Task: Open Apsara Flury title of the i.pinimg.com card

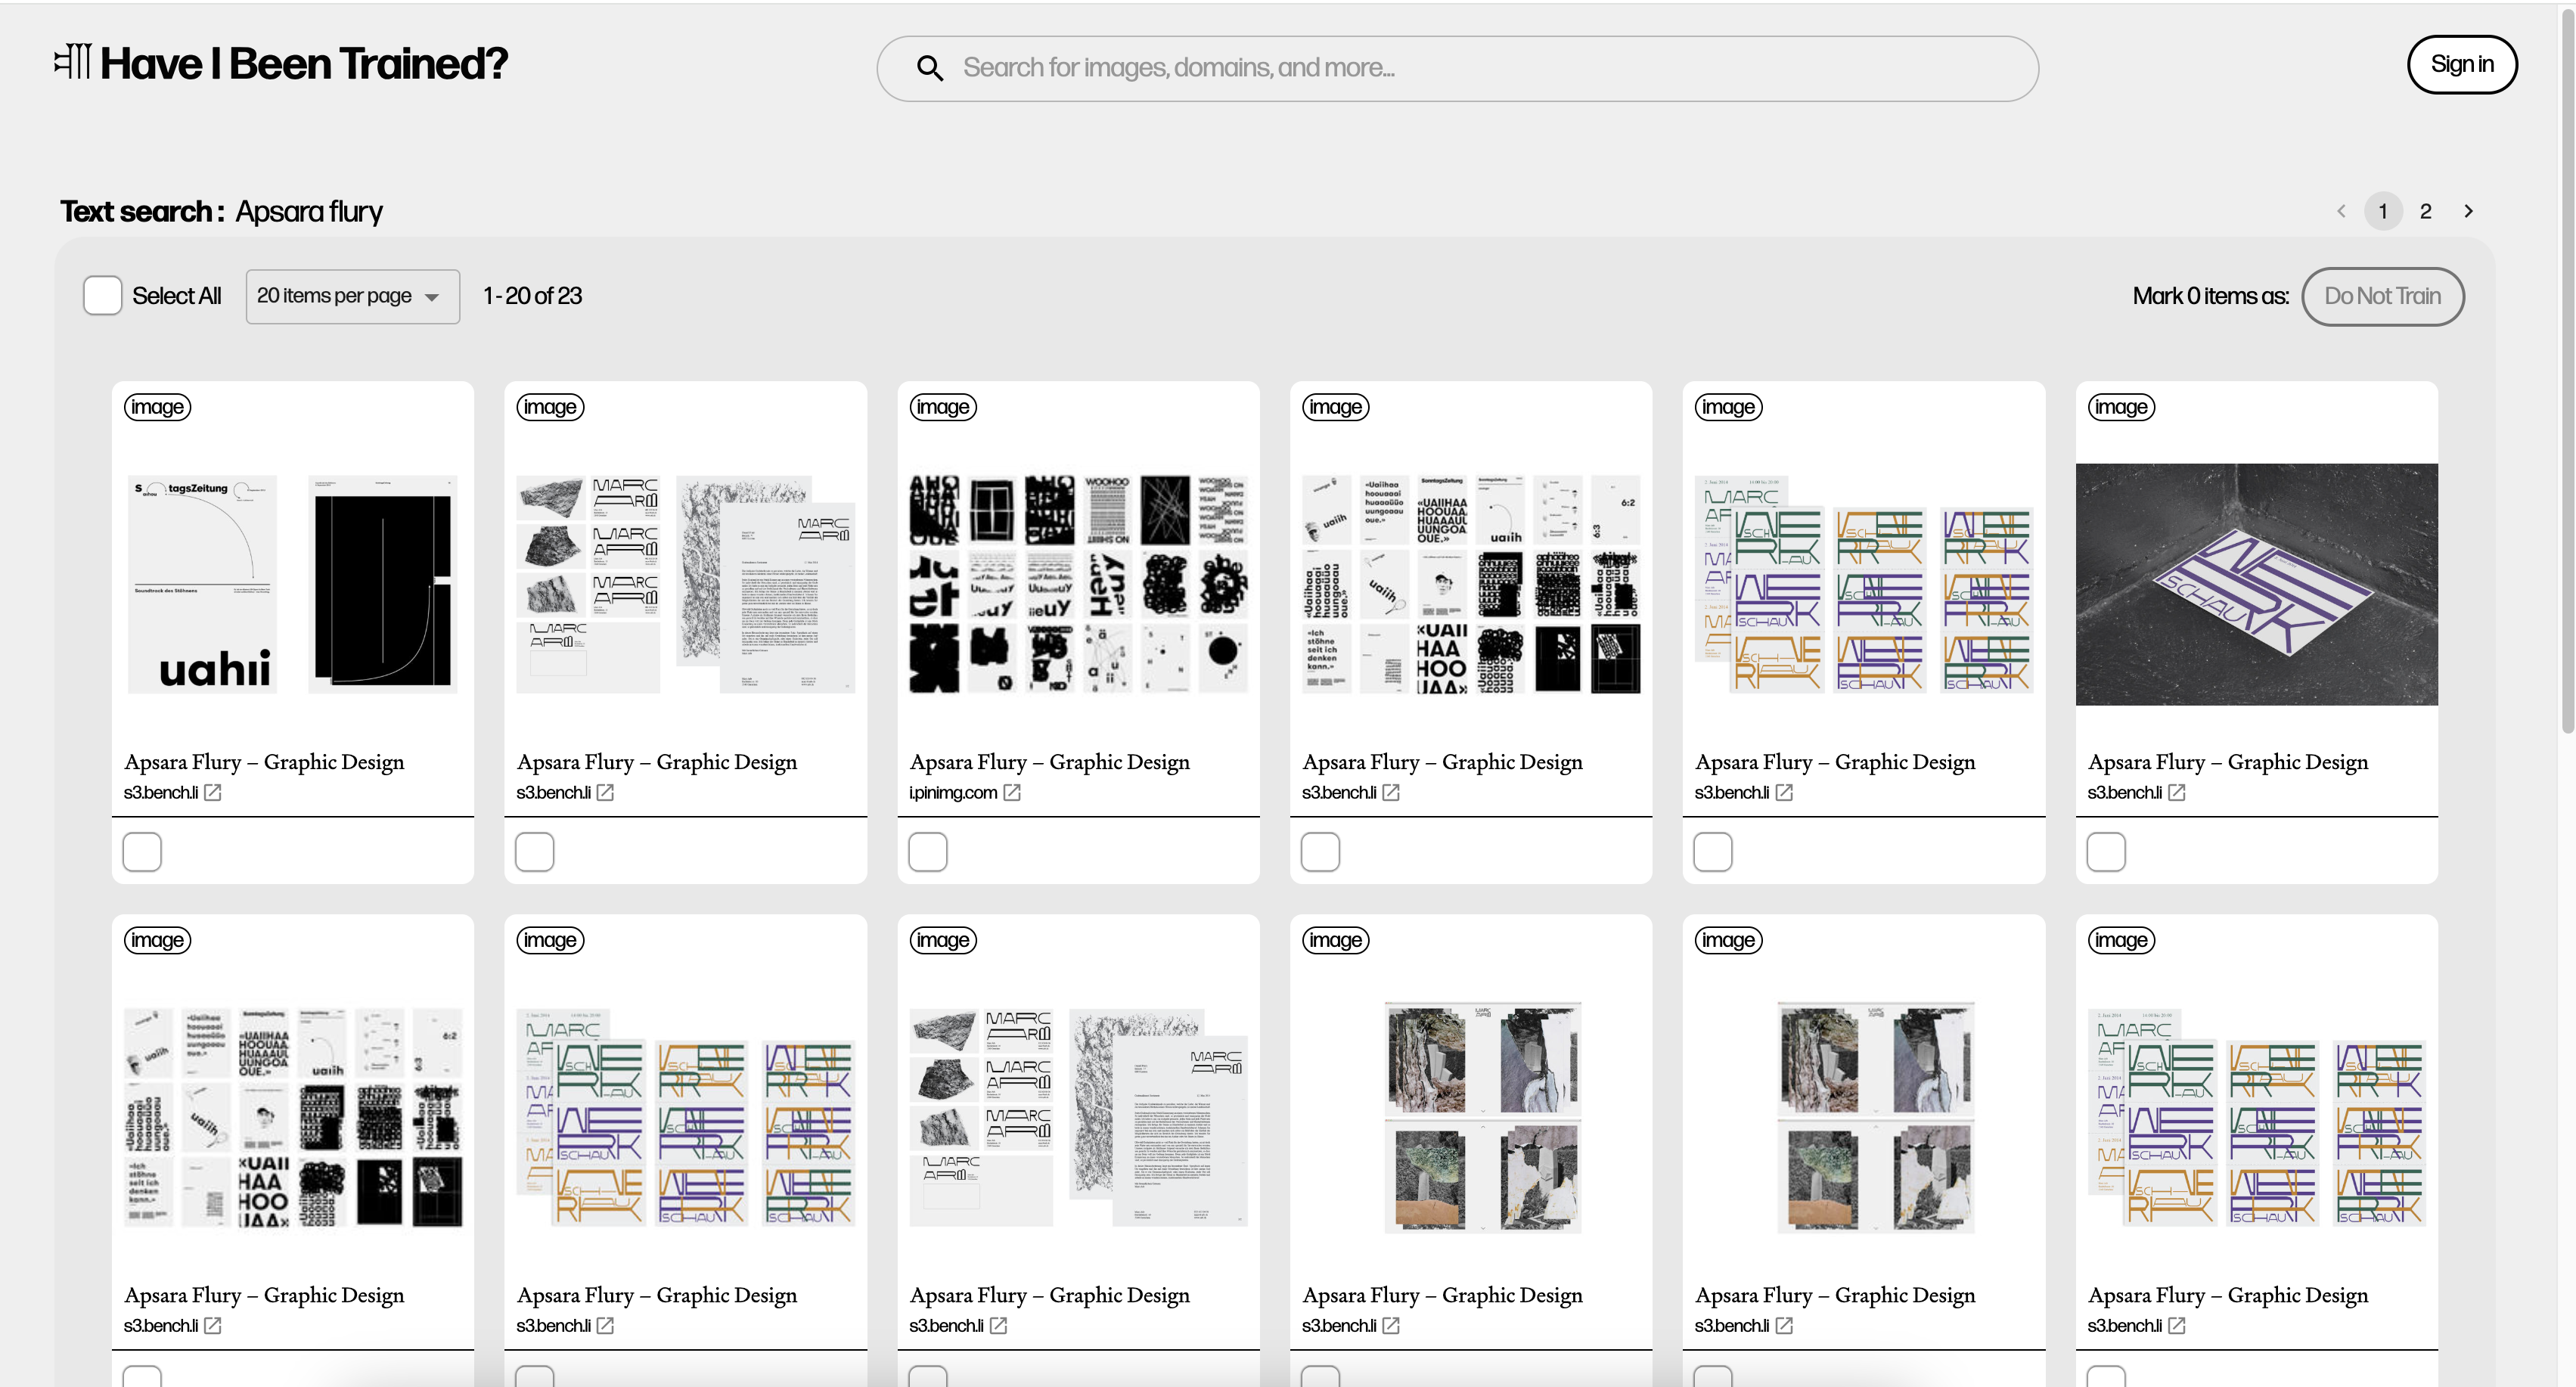Action: pyautogui.click(x=1049, y=762)
